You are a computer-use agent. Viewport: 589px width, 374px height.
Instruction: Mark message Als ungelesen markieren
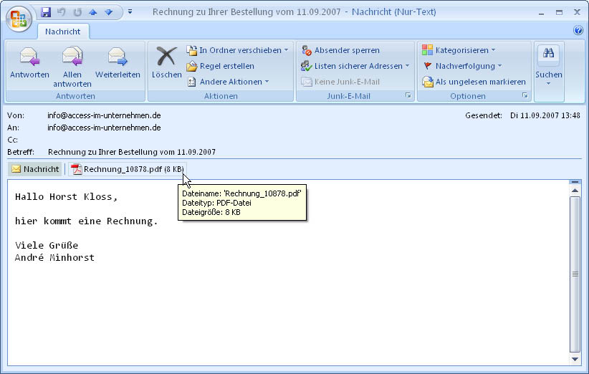point(474,82)
